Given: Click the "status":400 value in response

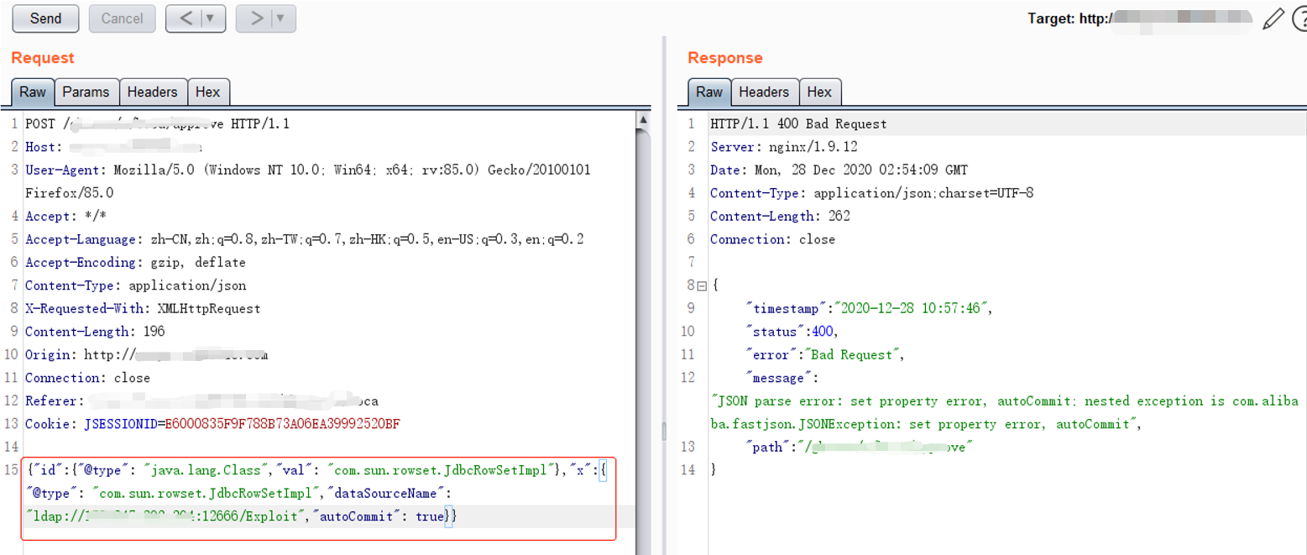Looking at the screenshot, I should (824, 332).
